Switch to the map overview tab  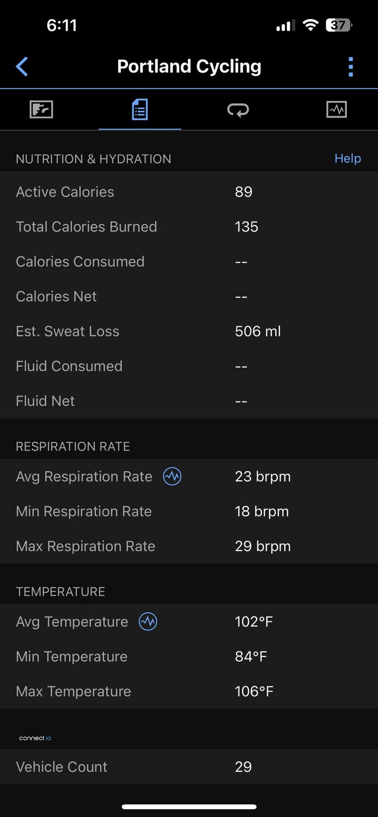coord(41,109)
